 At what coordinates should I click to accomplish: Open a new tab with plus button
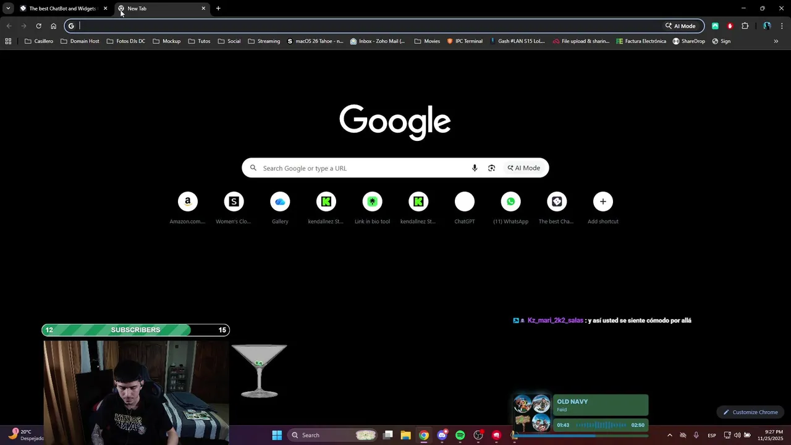(218, 9)
